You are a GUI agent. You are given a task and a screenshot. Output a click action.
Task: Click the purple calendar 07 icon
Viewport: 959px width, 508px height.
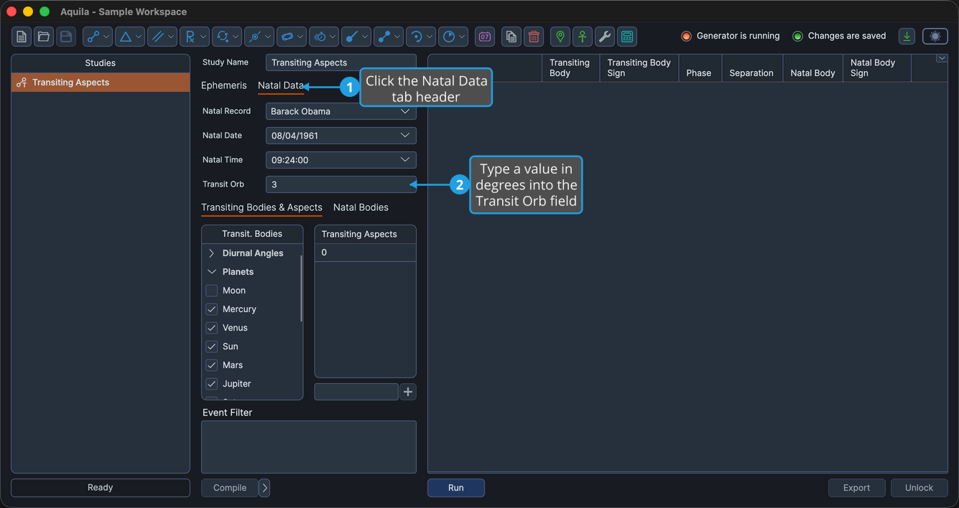tap(485, 37)
